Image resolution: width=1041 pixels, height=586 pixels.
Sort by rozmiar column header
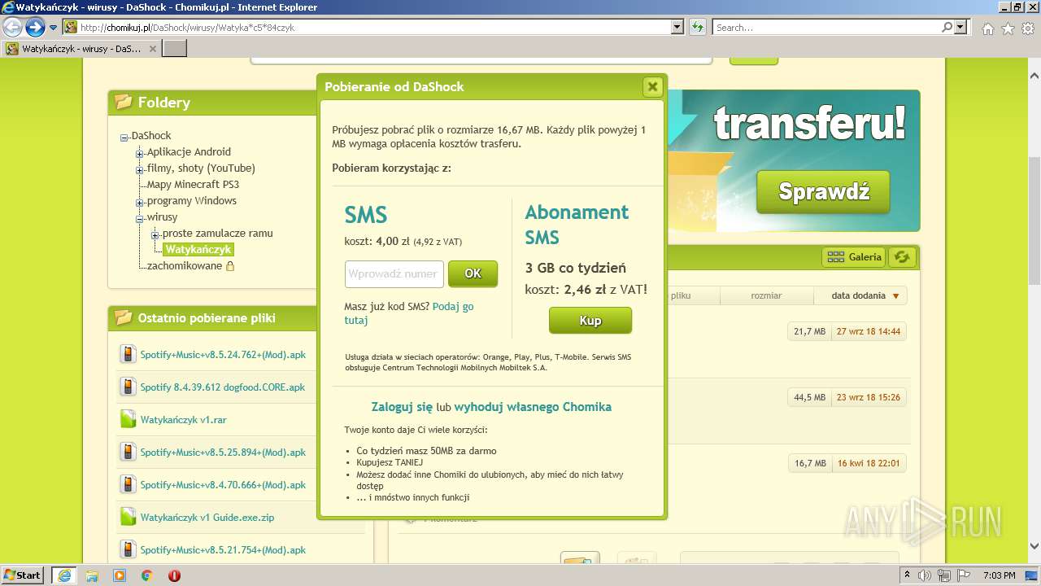(x=766, y=295)
